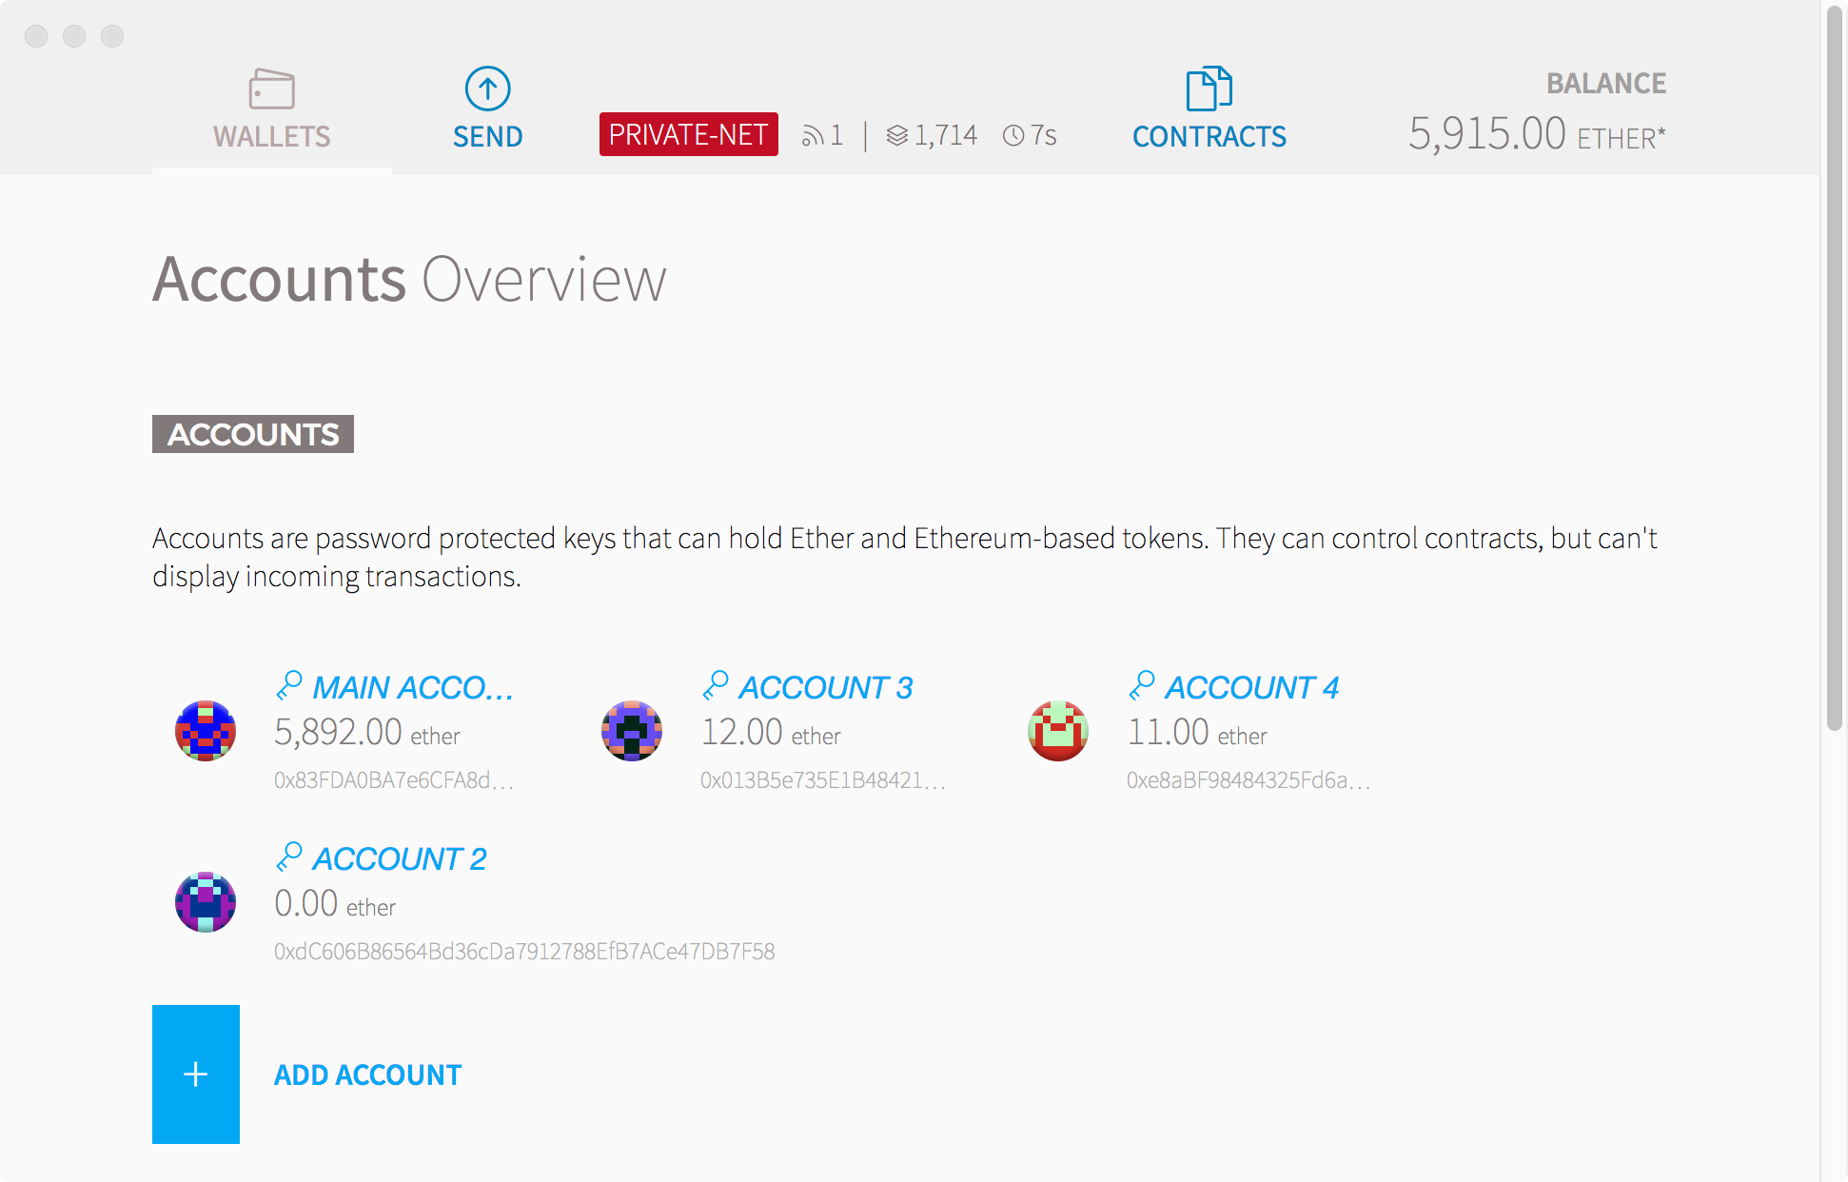The height and width of the screenshot is (1182, 1848).
Task: Click Account 4 identicon avatar
Action: (x=1058, y=731)
